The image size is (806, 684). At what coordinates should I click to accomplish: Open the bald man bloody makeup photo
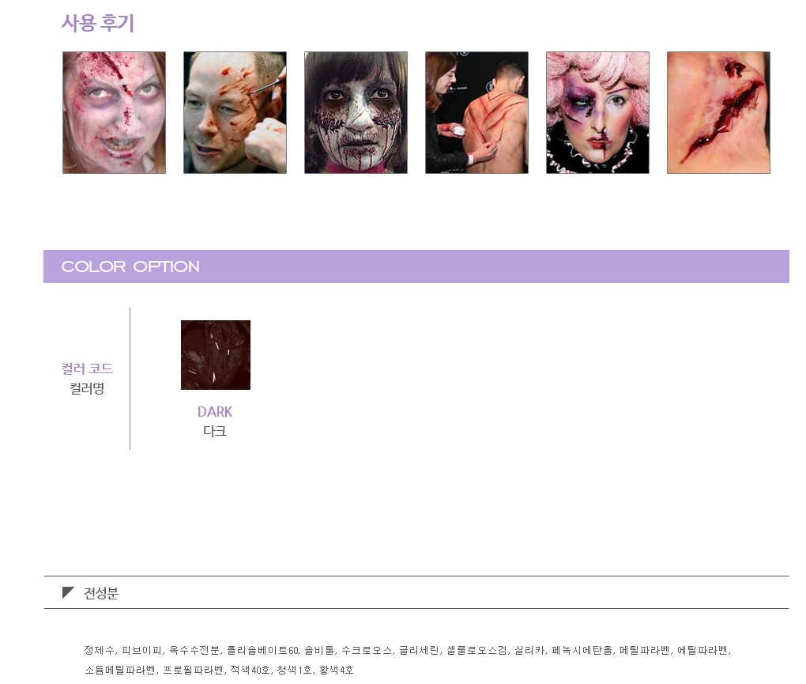[x=235, y=112]
